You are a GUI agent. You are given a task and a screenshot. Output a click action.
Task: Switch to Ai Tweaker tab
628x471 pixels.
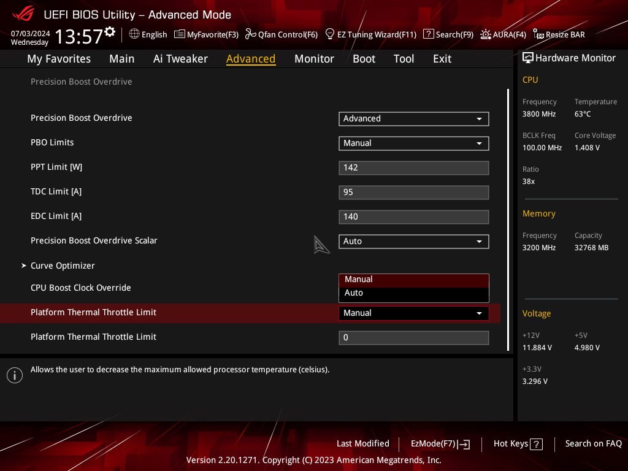[180, 59]
